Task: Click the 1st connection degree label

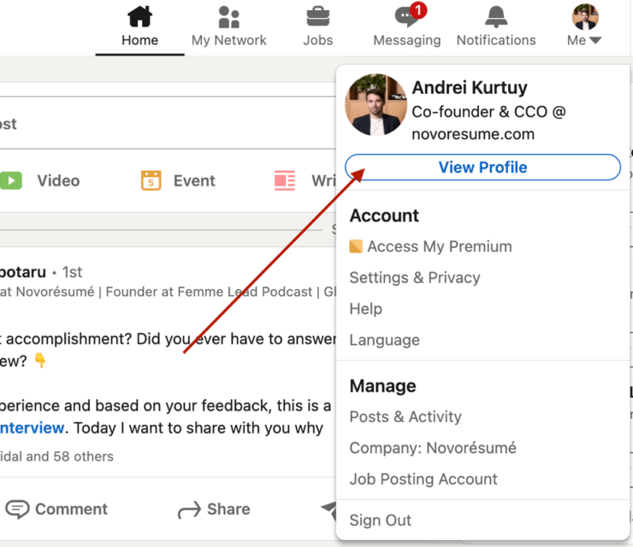Action: (x=72, y=273)
